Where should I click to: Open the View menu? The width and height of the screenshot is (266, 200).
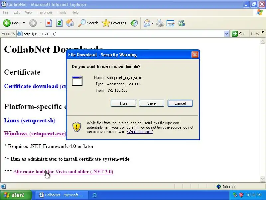(x=29, y=12)
